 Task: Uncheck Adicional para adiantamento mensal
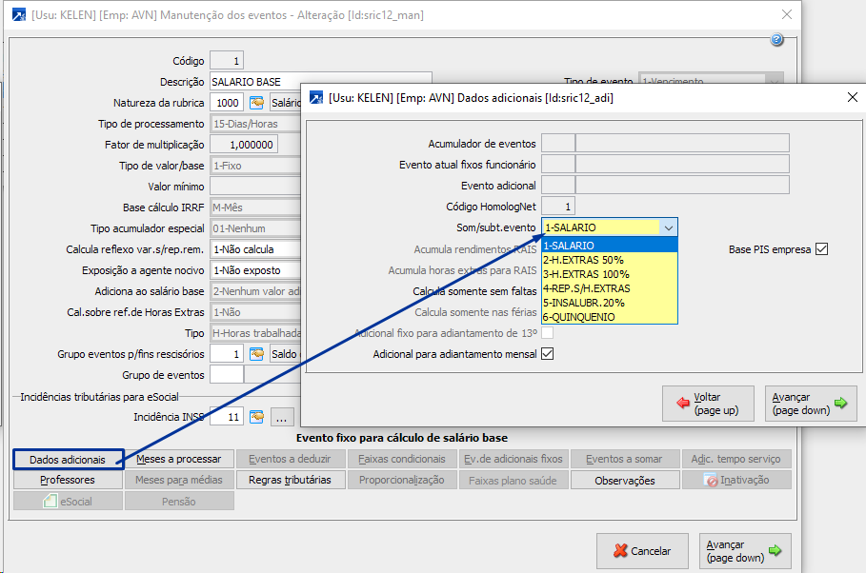click(548, 354)
